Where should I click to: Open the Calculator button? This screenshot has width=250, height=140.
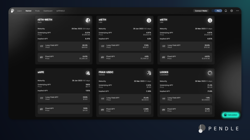[x=231, y=115]
